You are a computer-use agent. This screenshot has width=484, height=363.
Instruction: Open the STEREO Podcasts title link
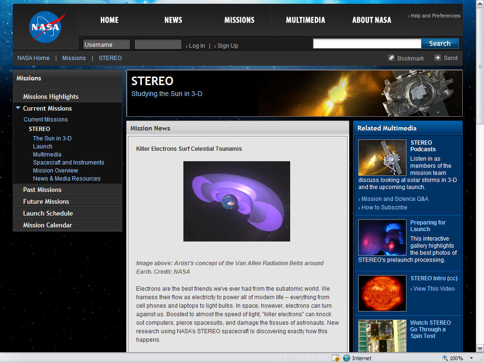coord(423,146)
